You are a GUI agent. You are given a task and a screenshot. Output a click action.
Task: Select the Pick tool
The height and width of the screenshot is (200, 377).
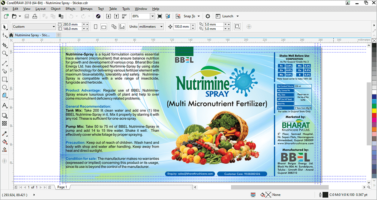[4, 27]
